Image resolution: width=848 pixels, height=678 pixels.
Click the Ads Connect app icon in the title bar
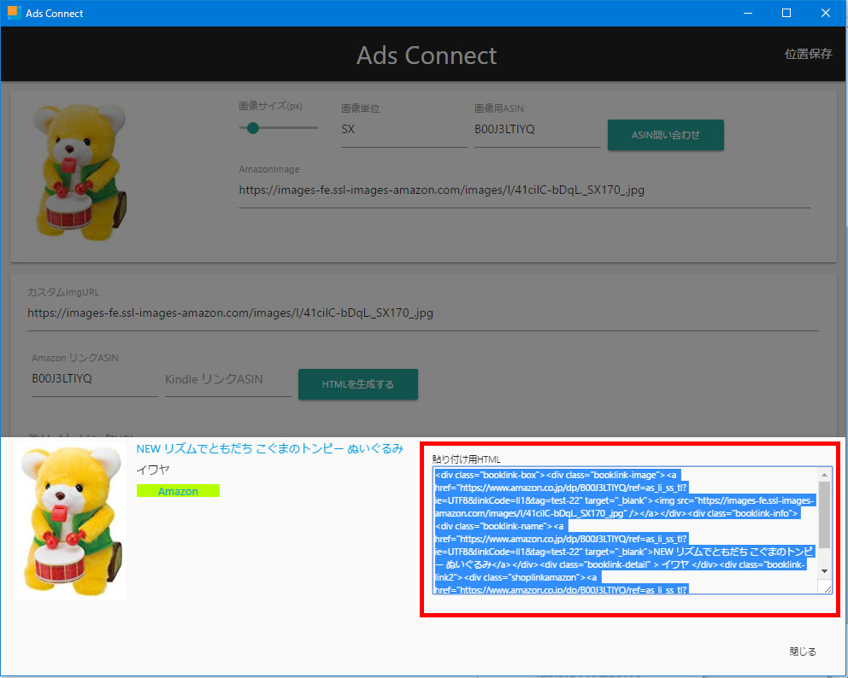(x=14, y=13)
